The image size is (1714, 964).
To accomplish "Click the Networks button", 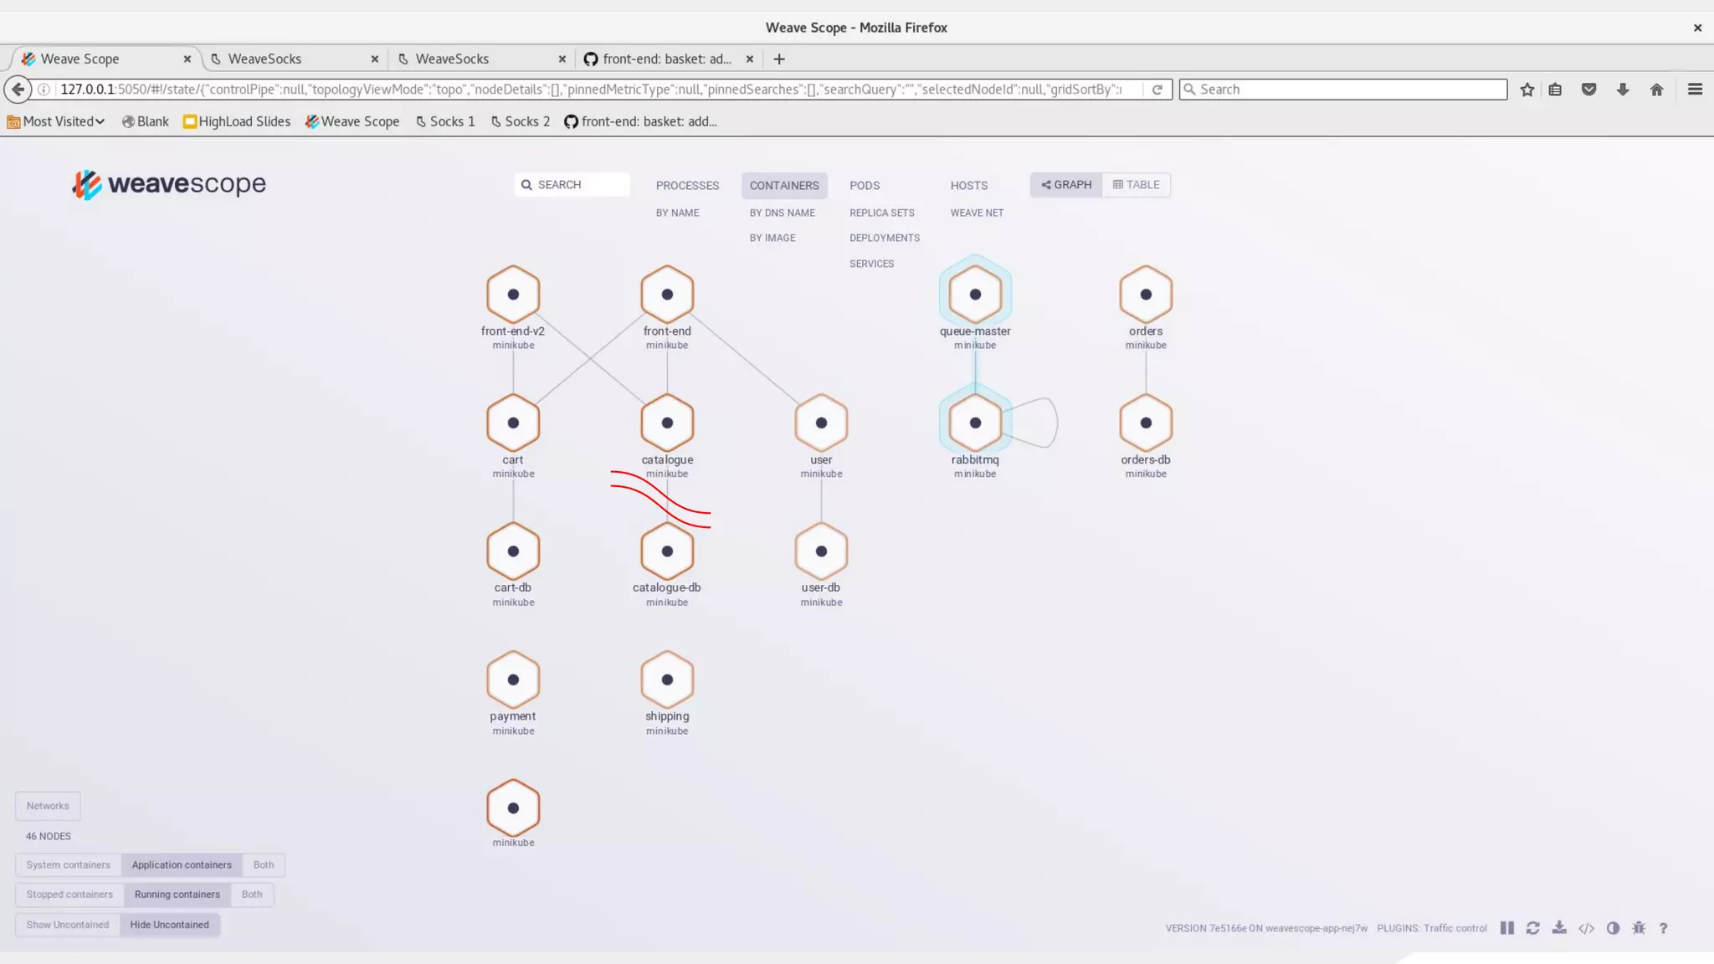I will [48, 806].
